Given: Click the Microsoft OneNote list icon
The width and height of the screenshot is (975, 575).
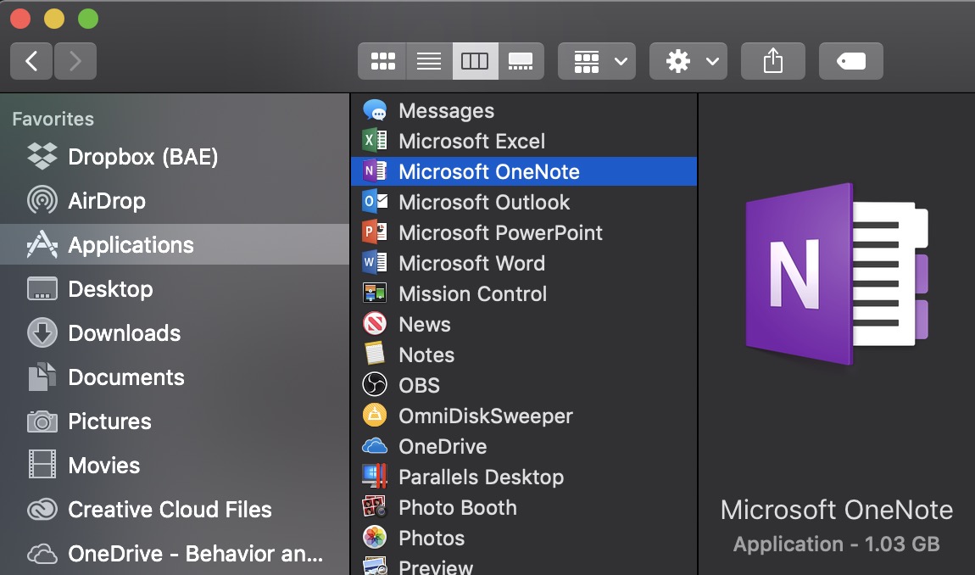Looking at the screenshot, I should [375, 171].
